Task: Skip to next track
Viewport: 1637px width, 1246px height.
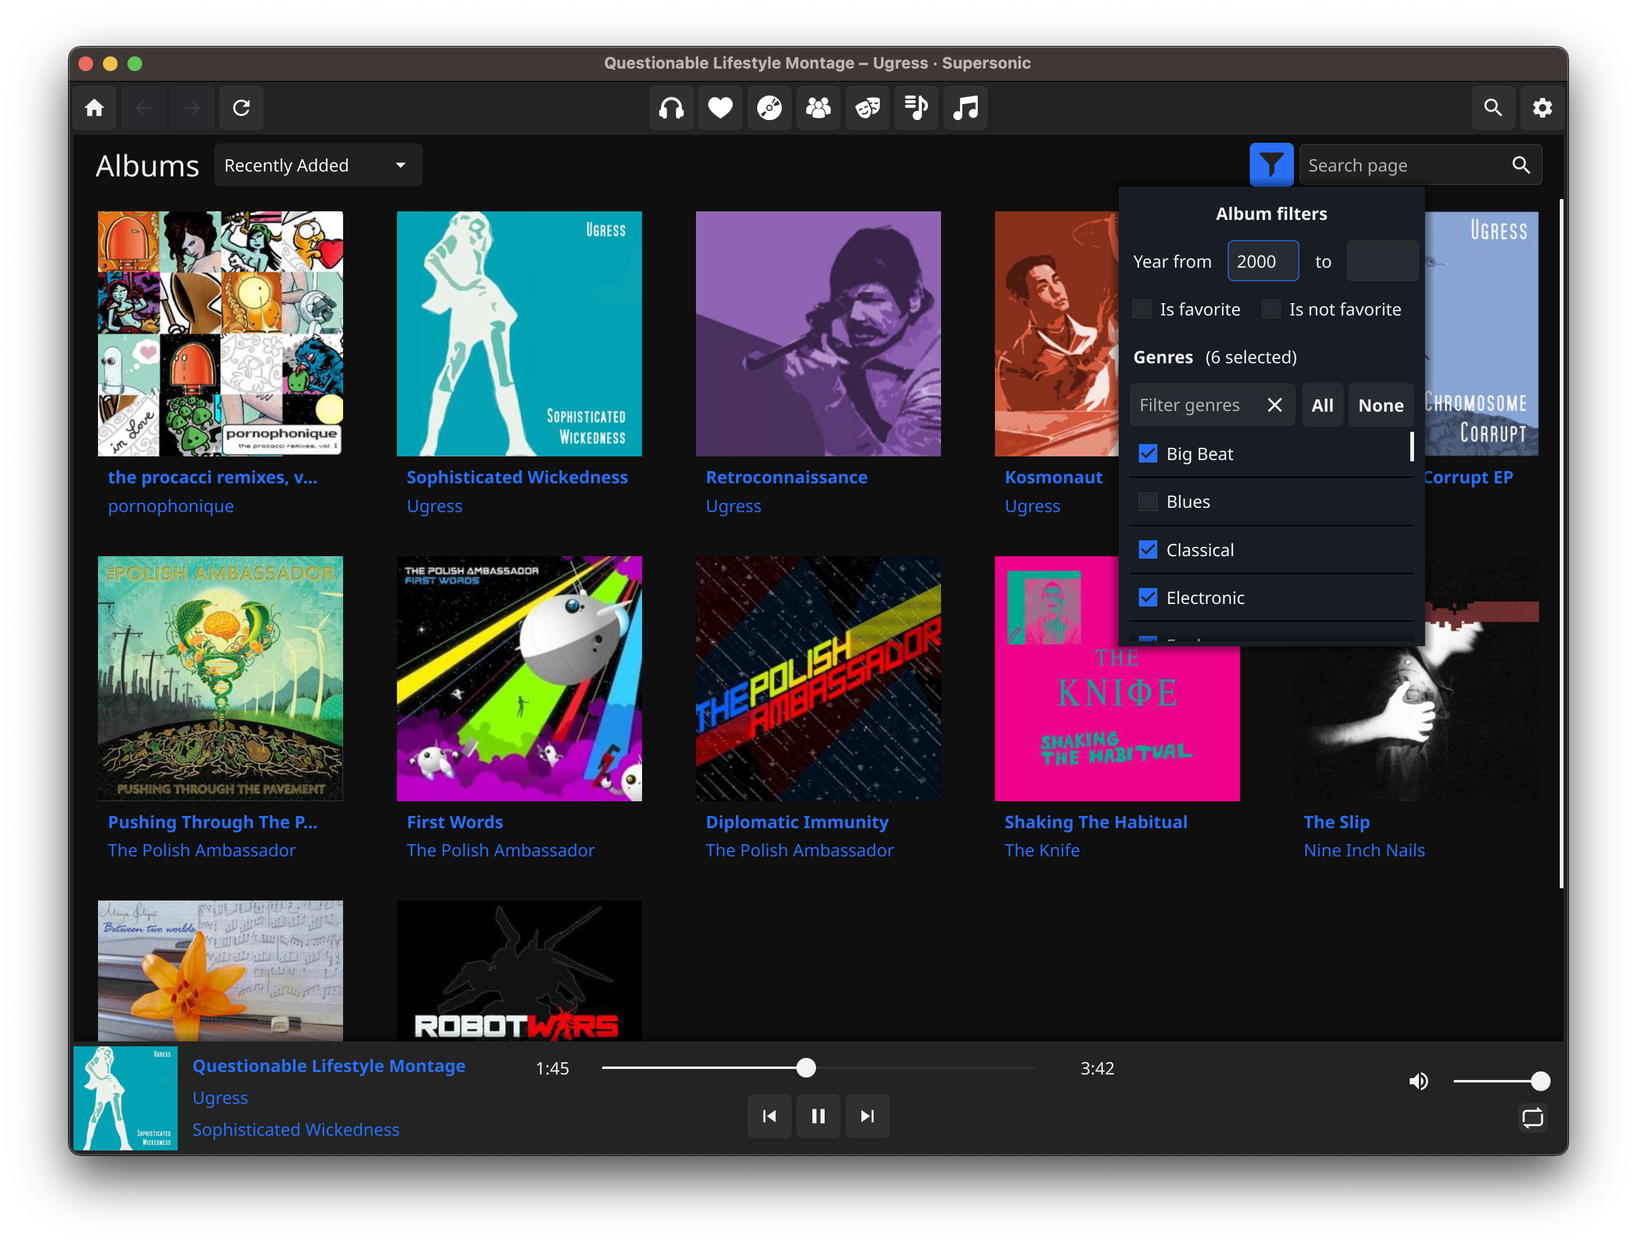Action: (867, 1116)
